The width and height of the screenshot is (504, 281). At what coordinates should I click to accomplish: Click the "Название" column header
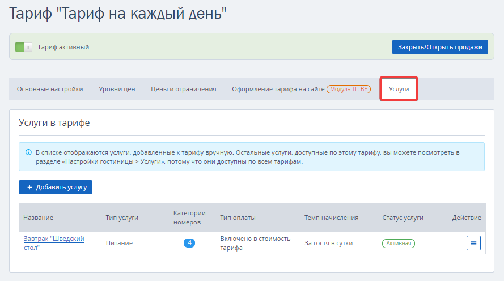(38, 218)
